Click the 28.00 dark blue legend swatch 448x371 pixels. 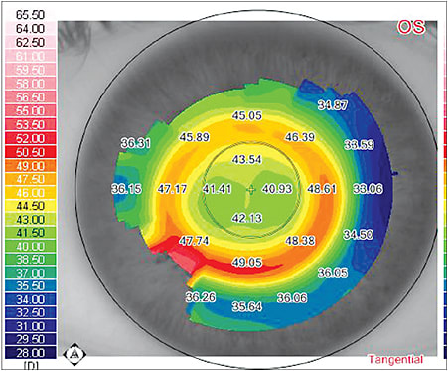pyautogui.click(x=31, y=353)
